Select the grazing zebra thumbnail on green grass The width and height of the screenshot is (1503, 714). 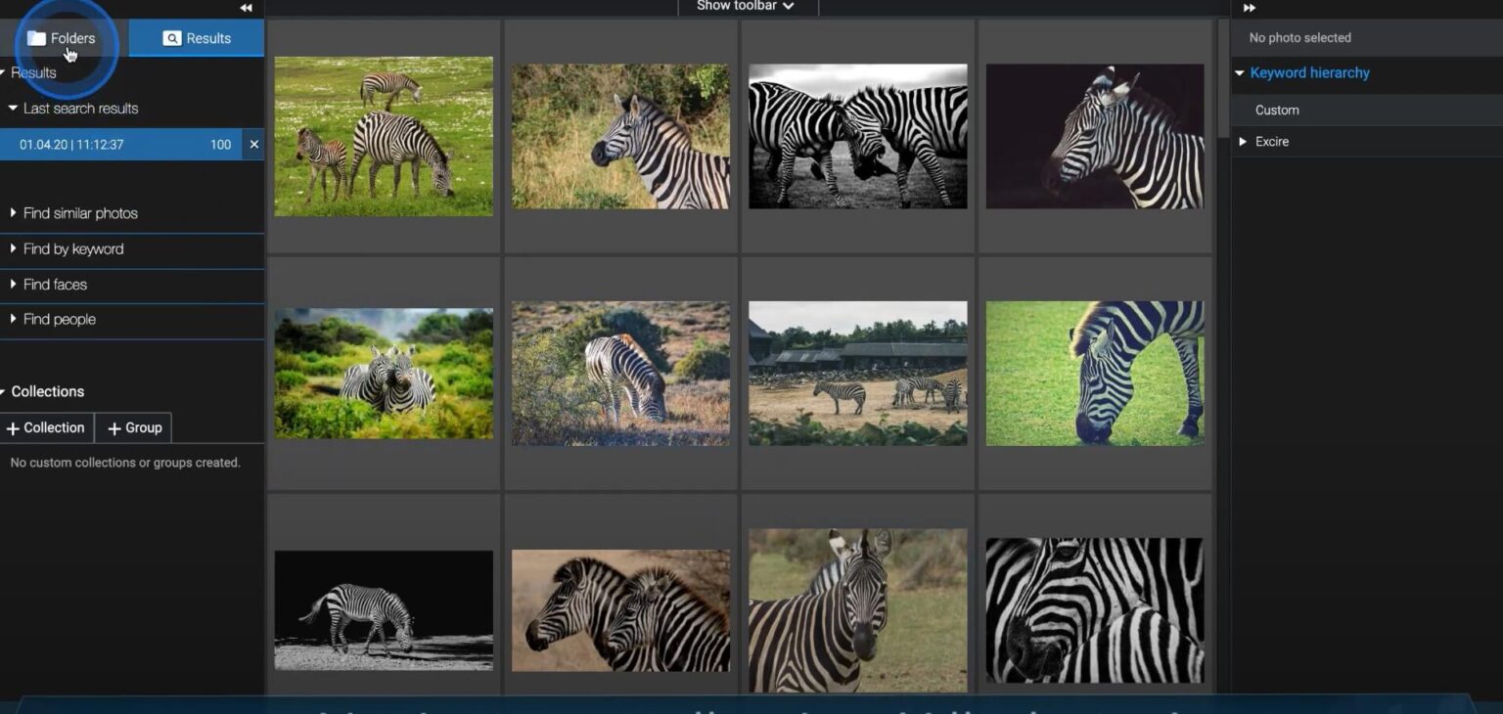(x=1094, y=374)
